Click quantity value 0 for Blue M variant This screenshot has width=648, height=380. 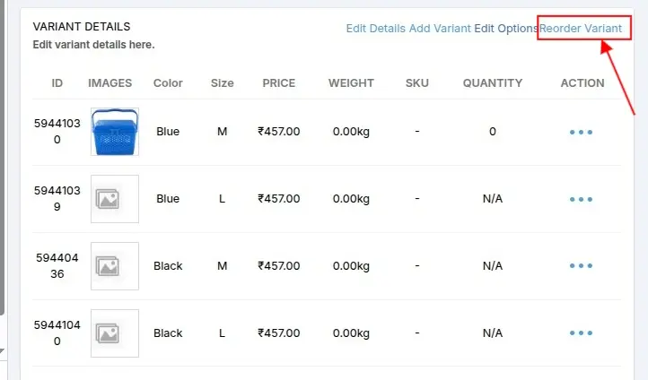(x=492, y=132)
